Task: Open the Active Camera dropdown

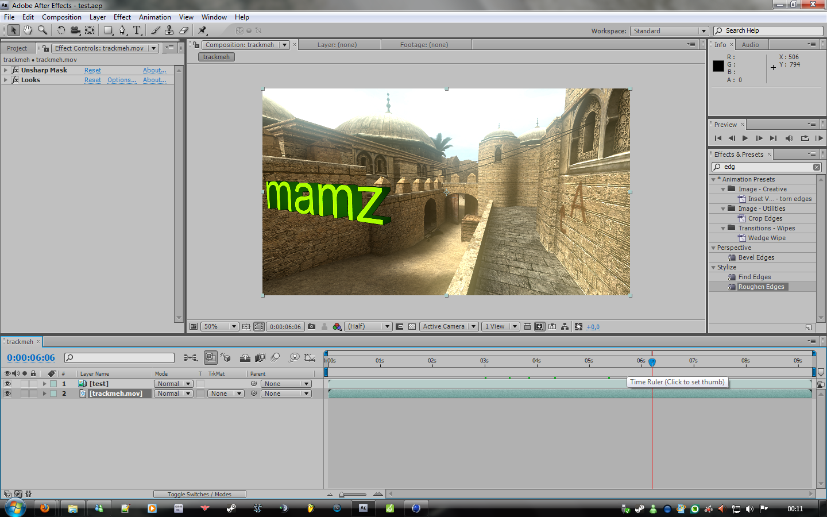Action: click(x=449, y=326)
